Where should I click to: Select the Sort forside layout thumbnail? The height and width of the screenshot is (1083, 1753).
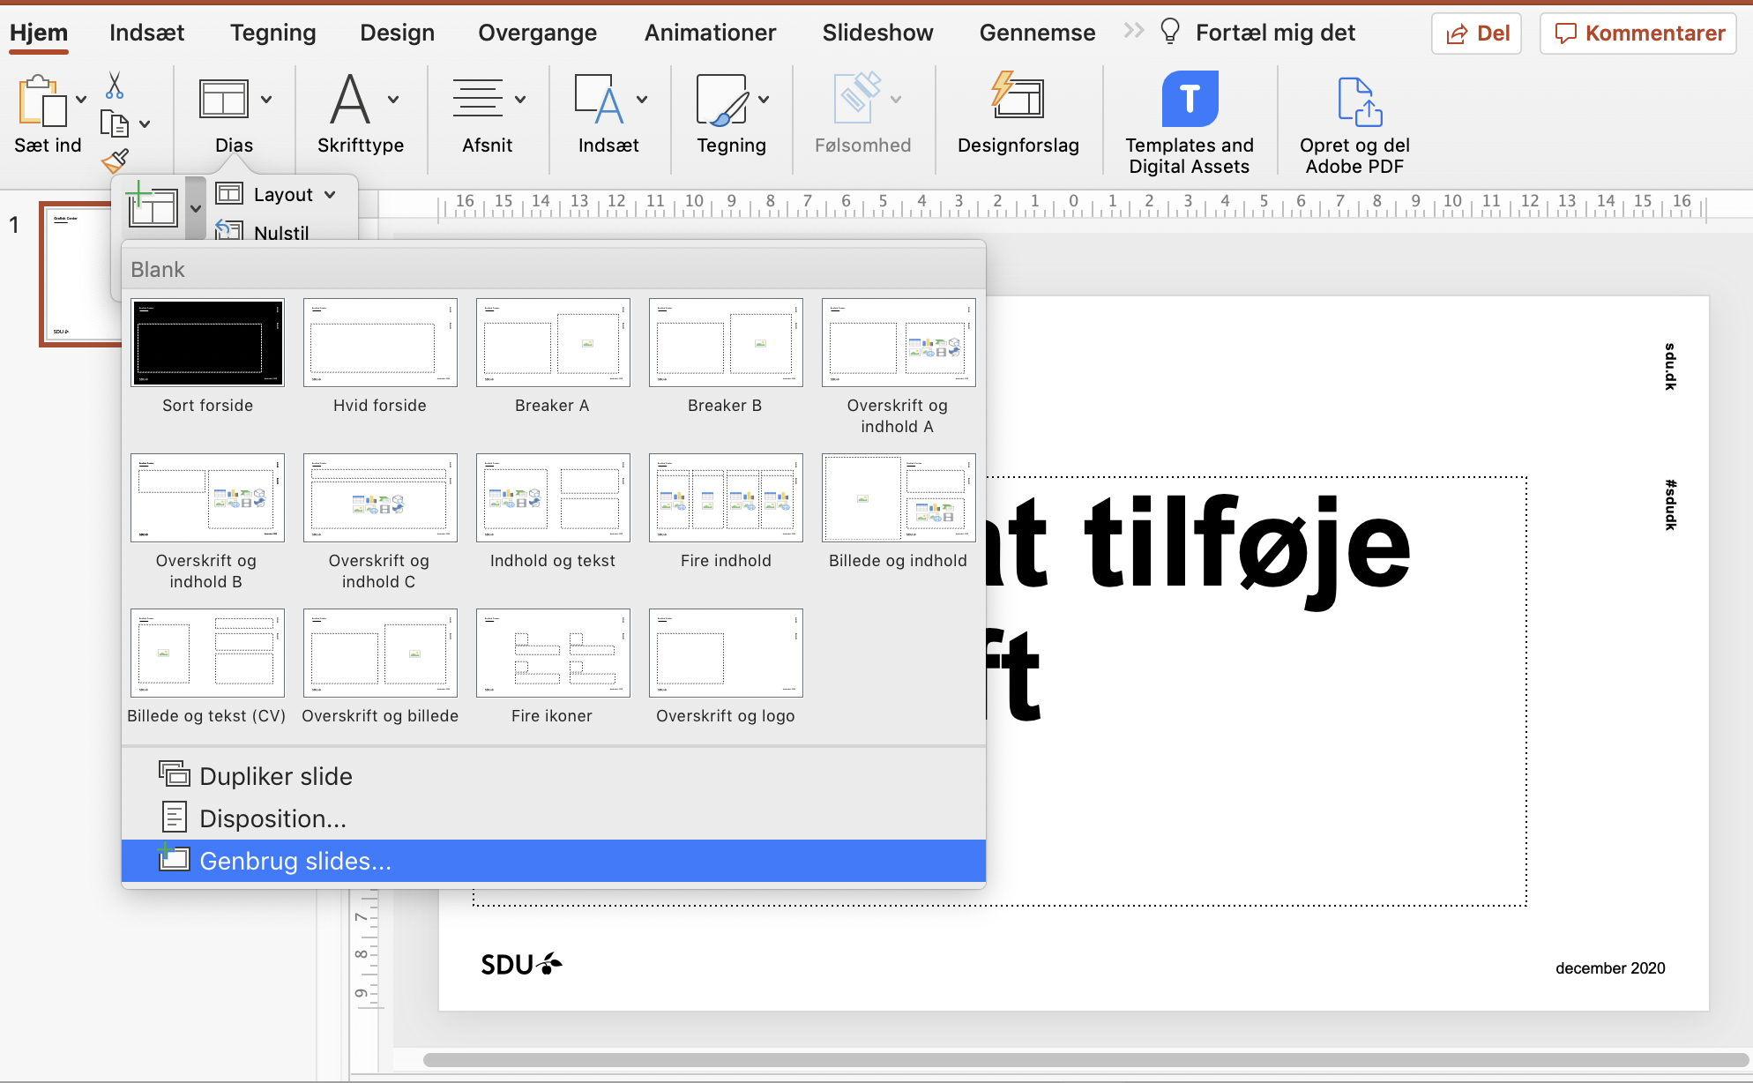click(x=207, y=342)
